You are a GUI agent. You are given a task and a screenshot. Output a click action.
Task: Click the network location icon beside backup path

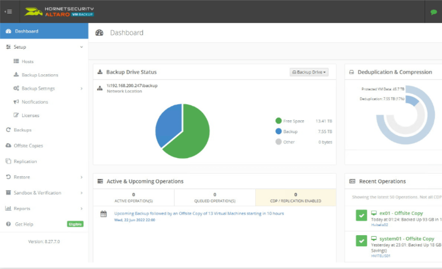pos(100,88)
